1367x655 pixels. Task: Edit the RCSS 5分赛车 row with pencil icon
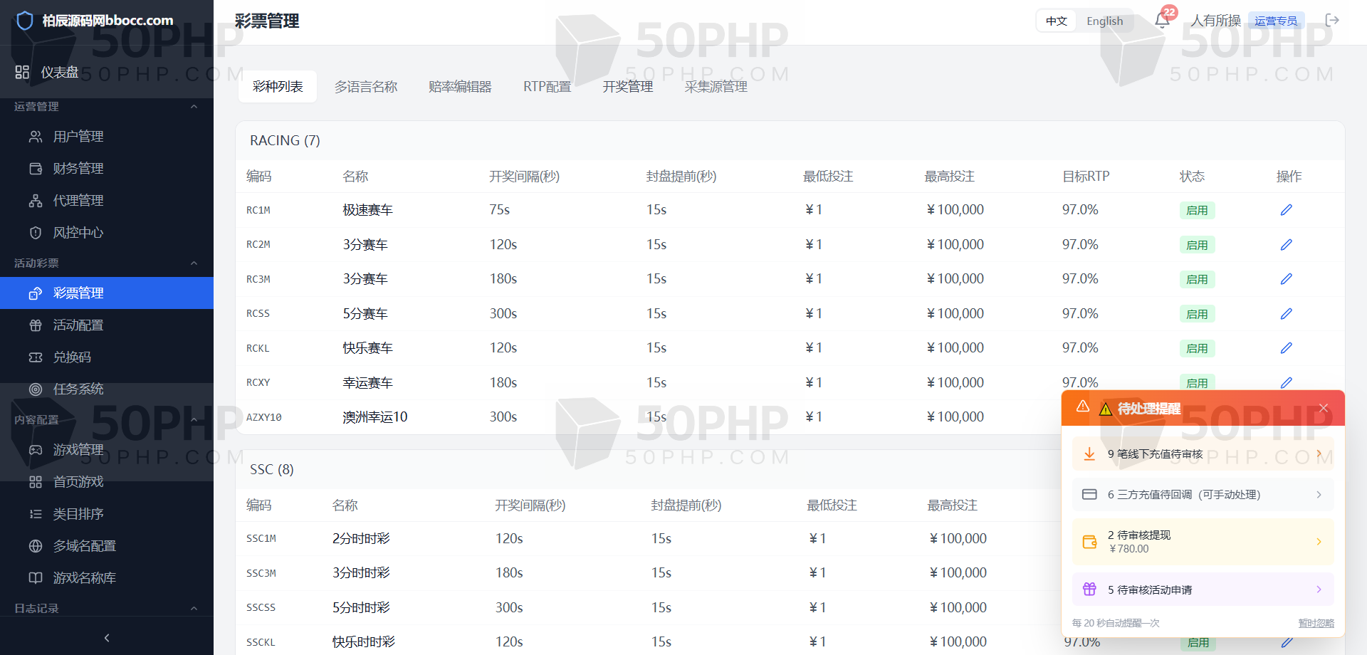(x=1286, y=313)
